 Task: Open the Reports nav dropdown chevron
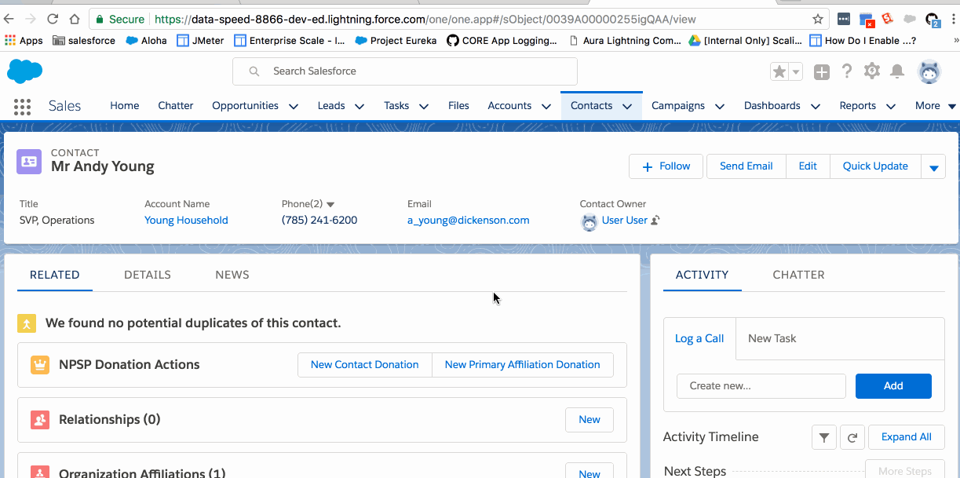(x=891, y=107)
